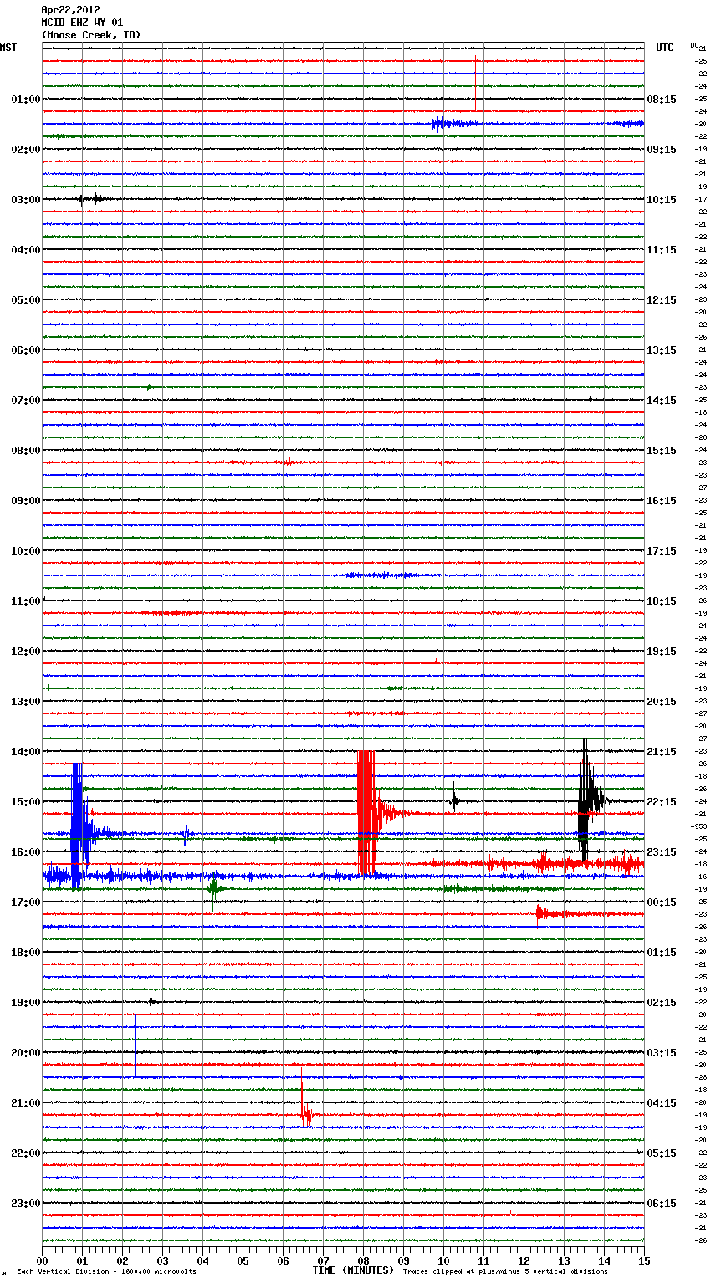
Task: Select the 23:00 MST row label
Action: tap(26, 1203)
